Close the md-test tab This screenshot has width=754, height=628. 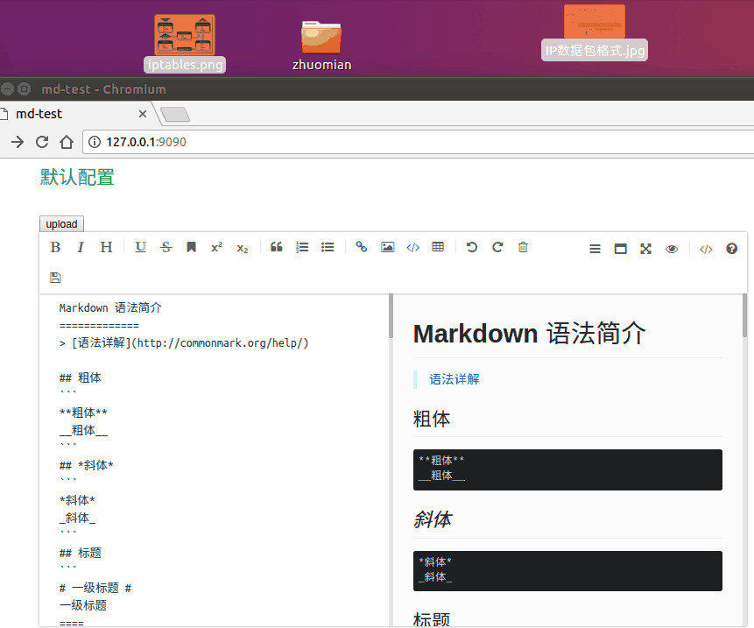[143, 114]
